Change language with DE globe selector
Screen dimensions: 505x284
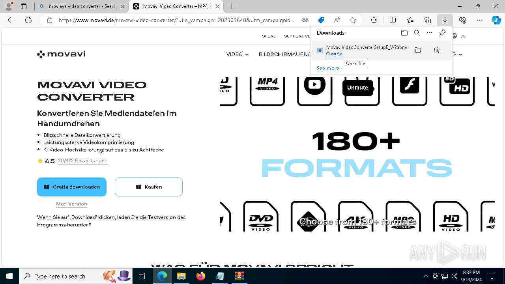coord(459,36)
